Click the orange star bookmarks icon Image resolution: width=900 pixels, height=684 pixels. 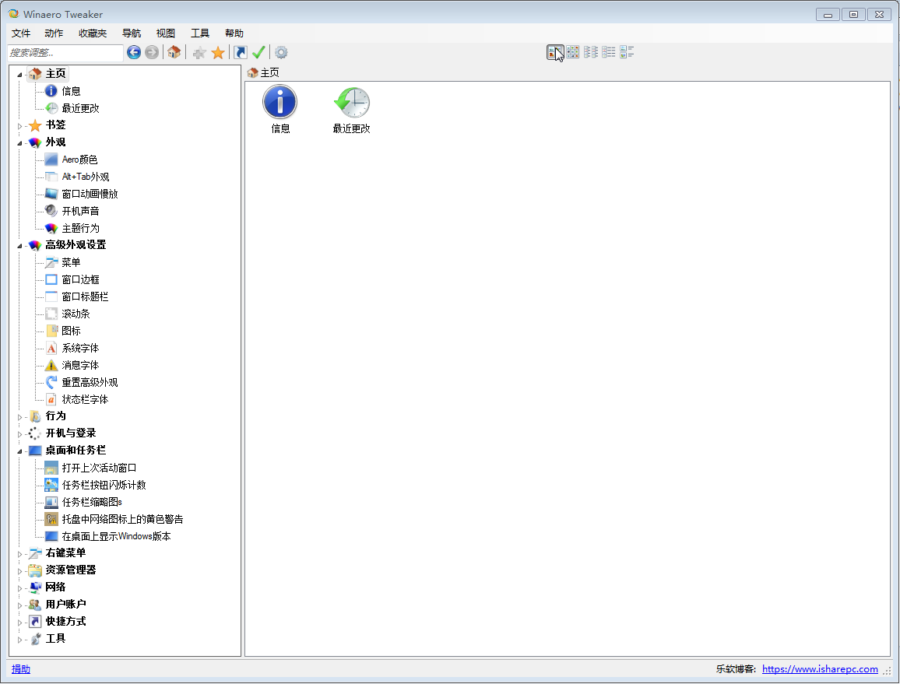pyautogui.click(x=218, y=52)
